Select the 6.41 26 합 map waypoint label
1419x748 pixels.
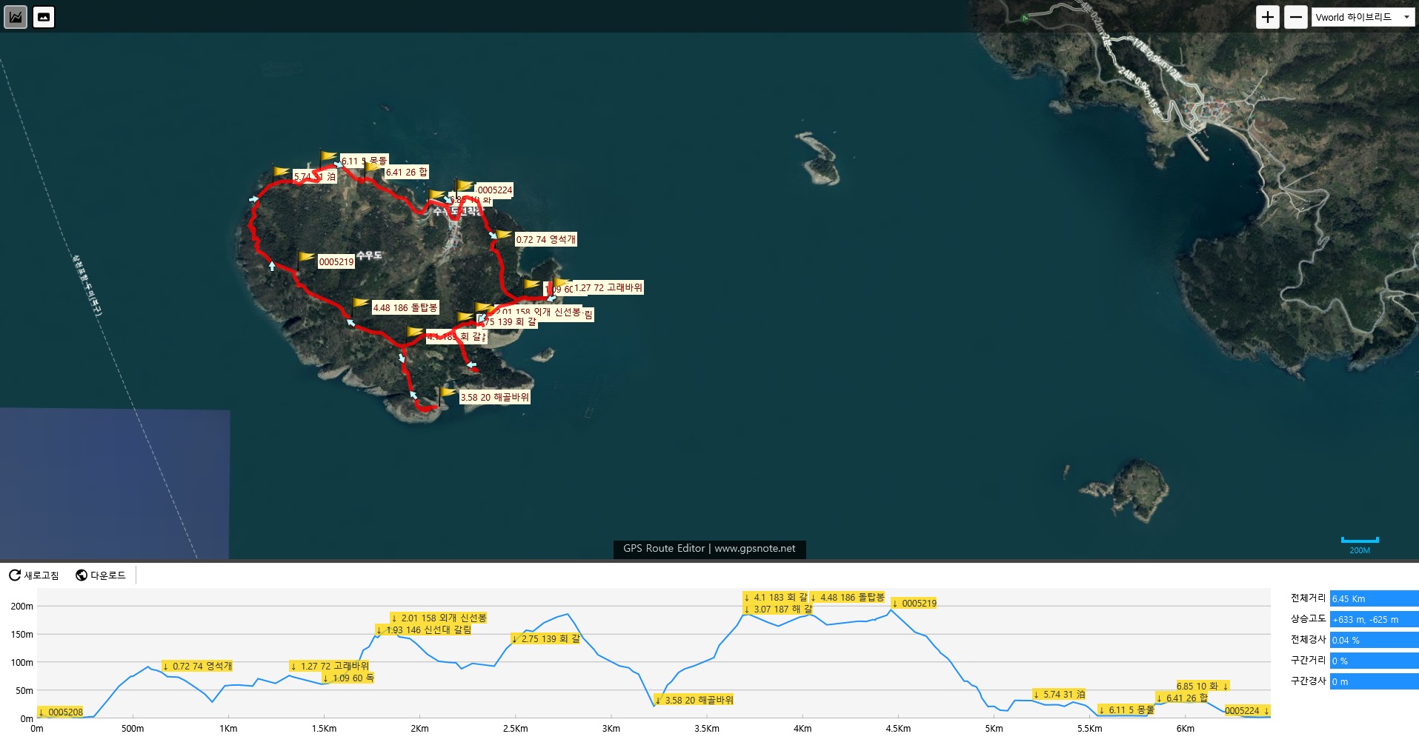406,172
